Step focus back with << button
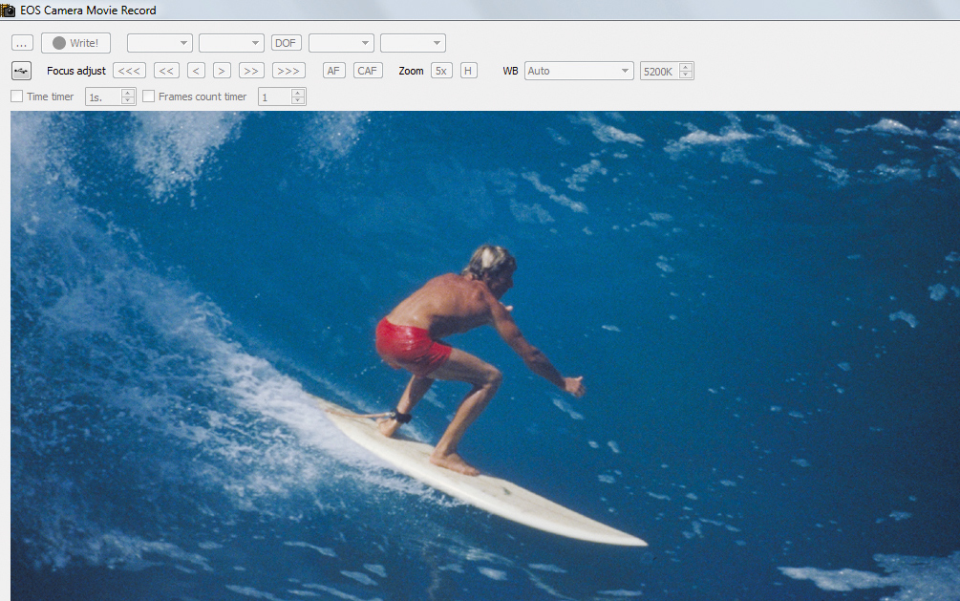This screenshot has width=960, height=601. [x=166, y=71]
